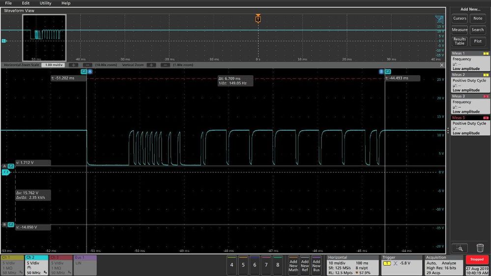Viewport: 491px width, 276px height.
Task: Click the Horizontal Zoom Scale 1.00 ms/div field
Action: tap(53, 65)
